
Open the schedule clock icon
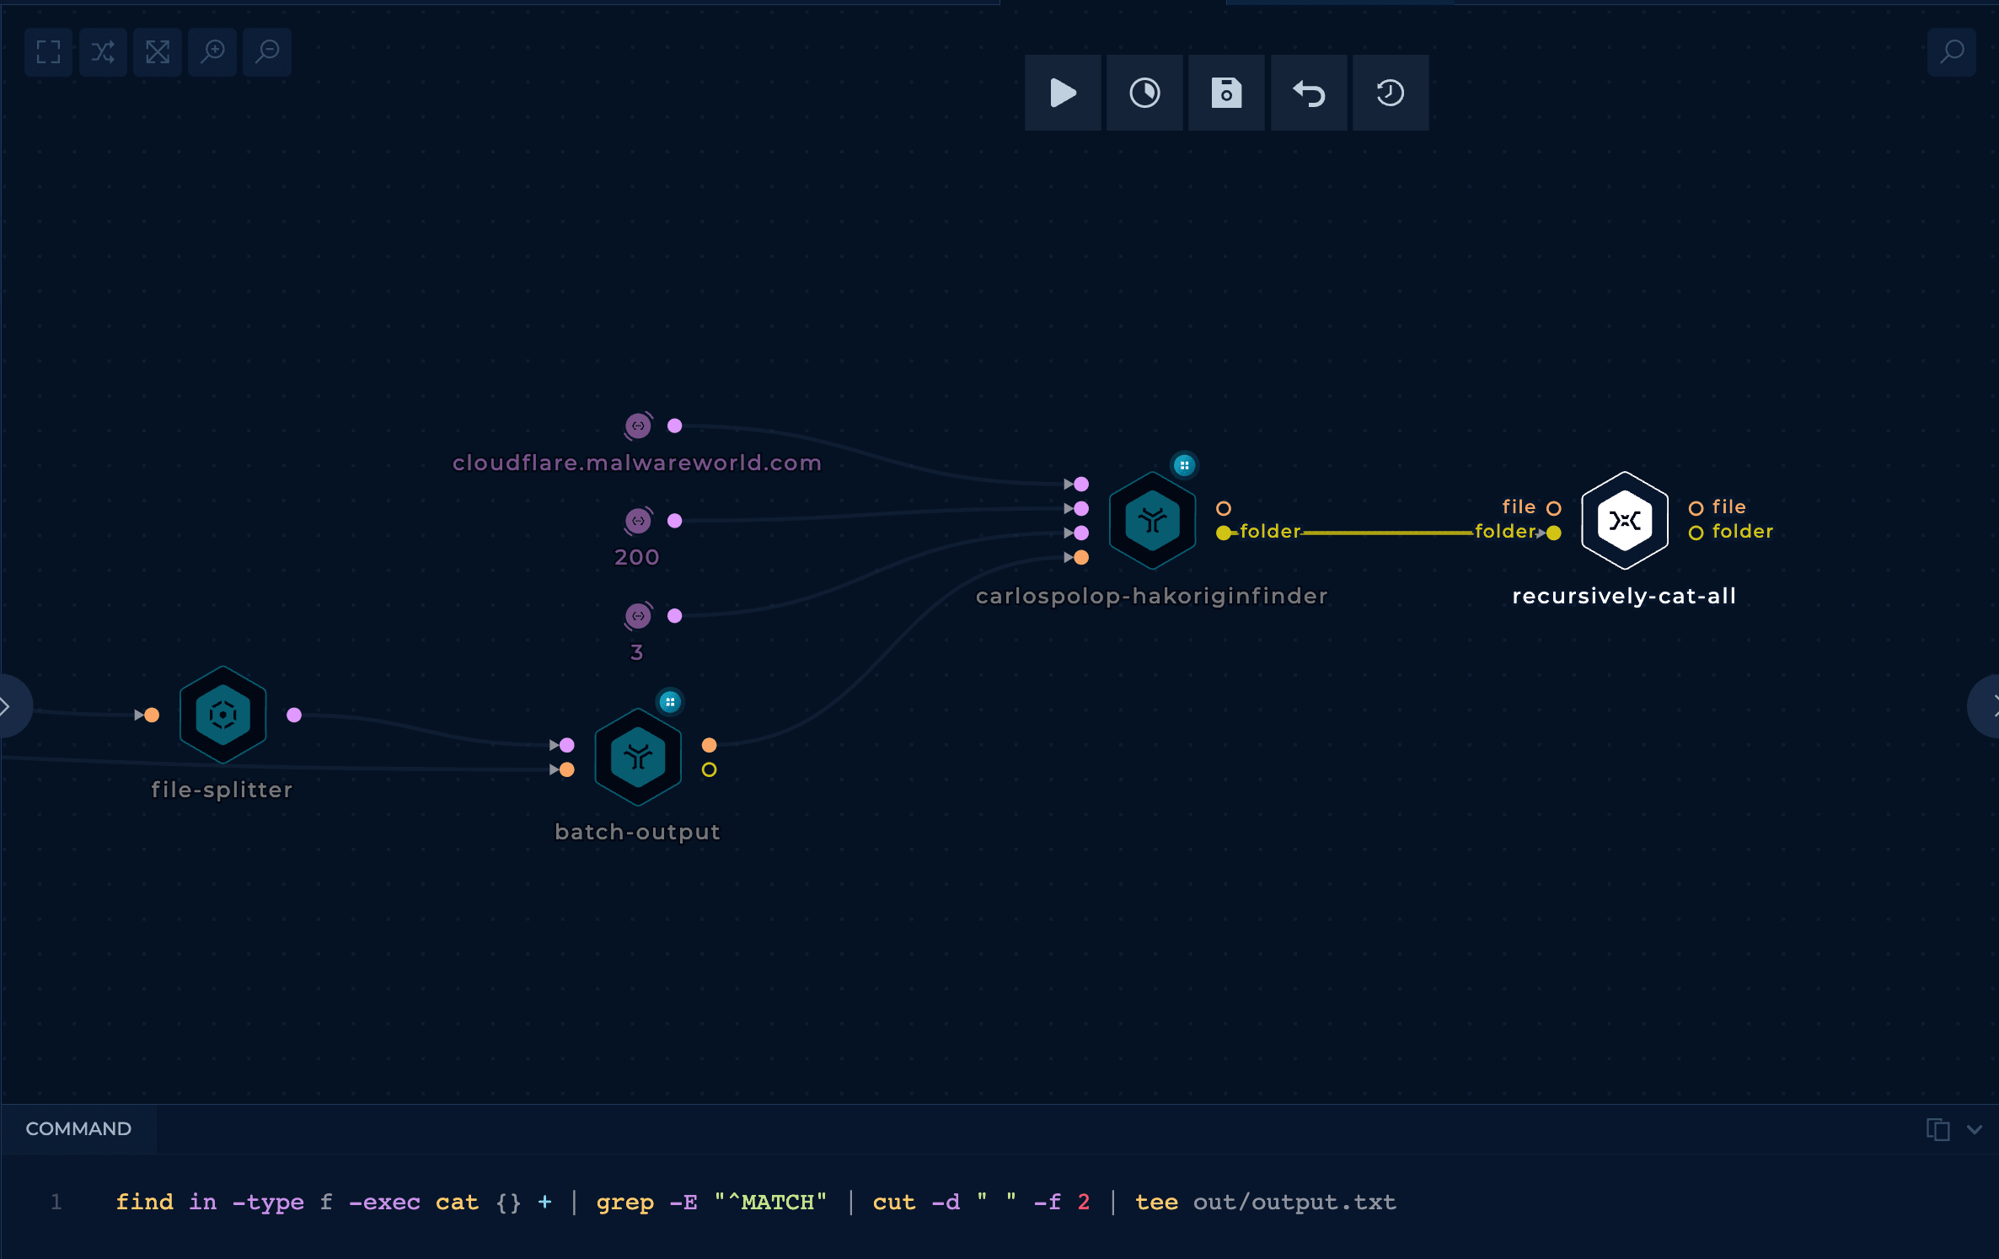tap(1144, 93)
